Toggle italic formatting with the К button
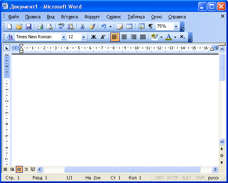 point(103,37)
